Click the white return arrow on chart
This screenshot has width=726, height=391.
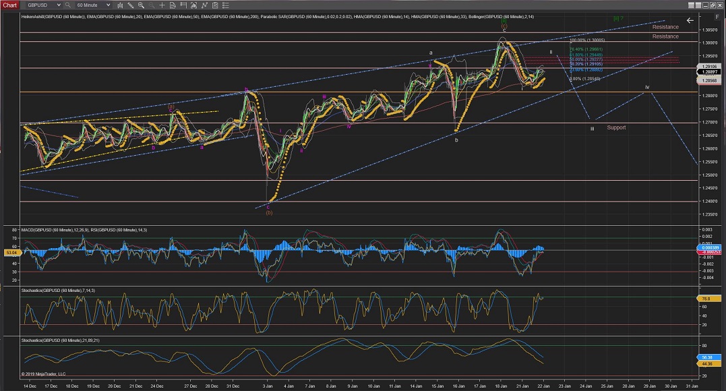690,21
